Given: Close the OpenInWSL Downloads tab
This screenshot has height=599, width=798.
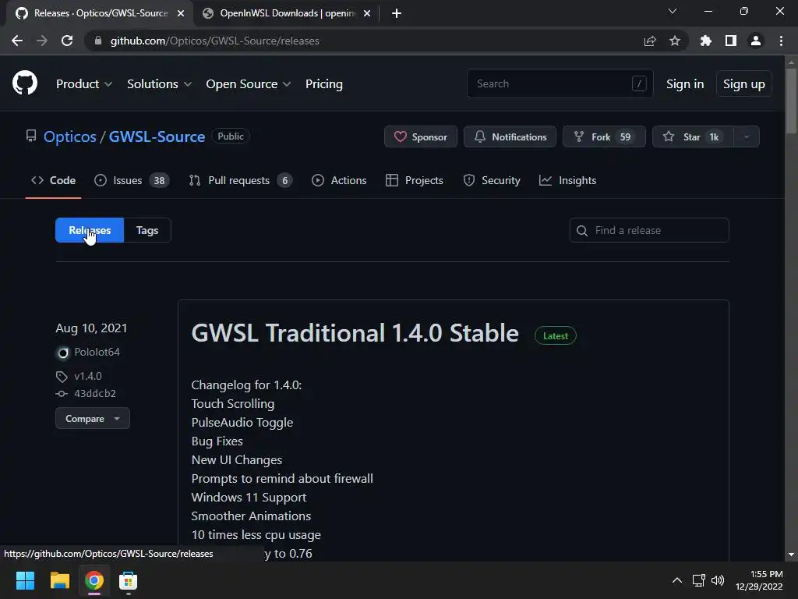Looking at the screenshot, I should tap(367, 13).
